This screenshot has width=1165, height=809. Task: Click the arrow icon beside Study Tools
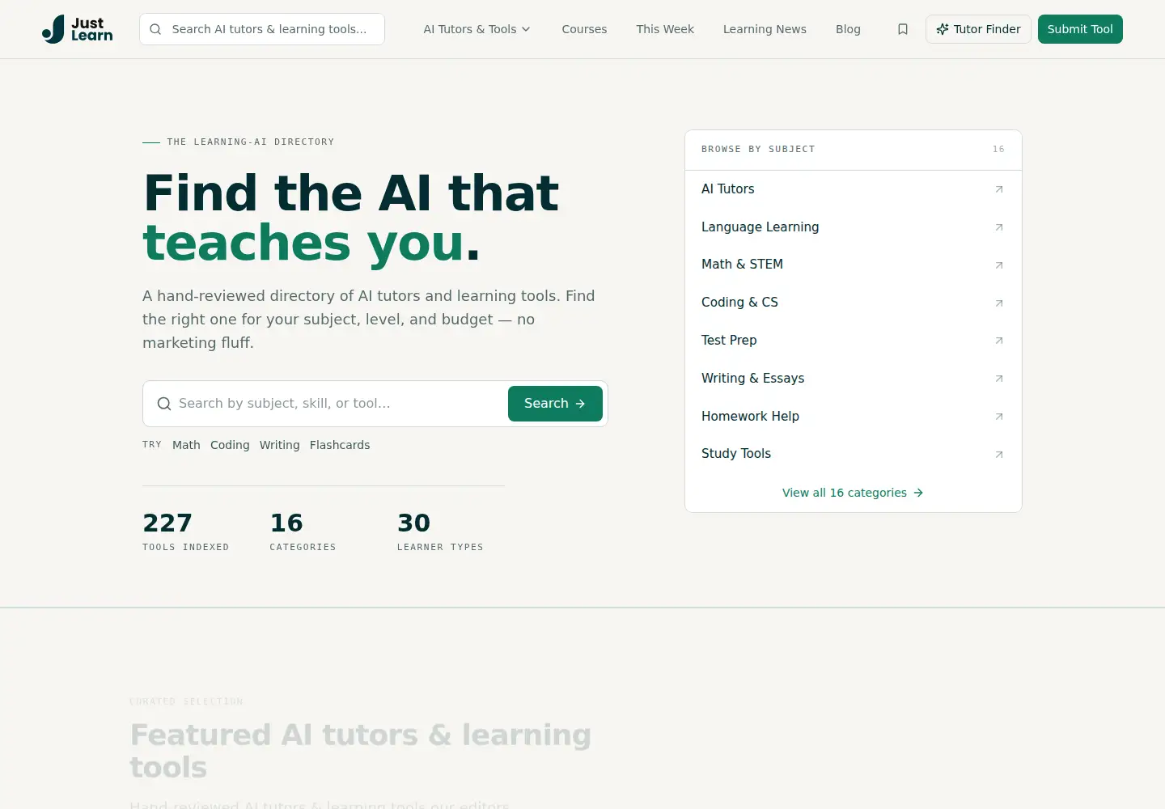pyautogui.click(x=999, y=455)
